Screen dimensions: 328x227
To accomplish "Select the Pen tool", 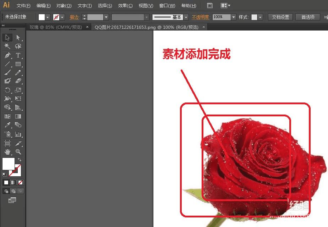I will 7,55.
